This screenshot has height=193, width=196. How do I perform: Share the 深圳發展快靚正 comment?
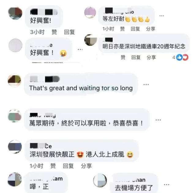86,166
